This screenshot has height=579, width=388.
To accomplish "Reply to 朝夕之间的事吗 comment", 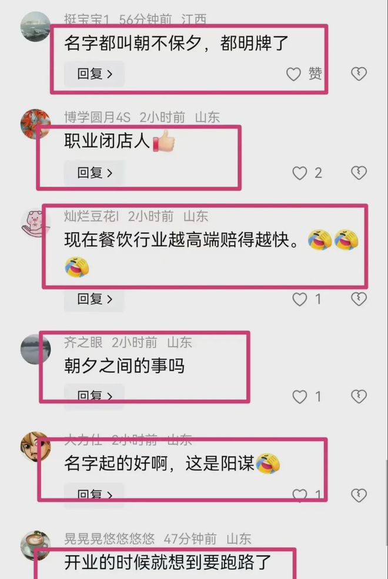I will click(94, 396).
